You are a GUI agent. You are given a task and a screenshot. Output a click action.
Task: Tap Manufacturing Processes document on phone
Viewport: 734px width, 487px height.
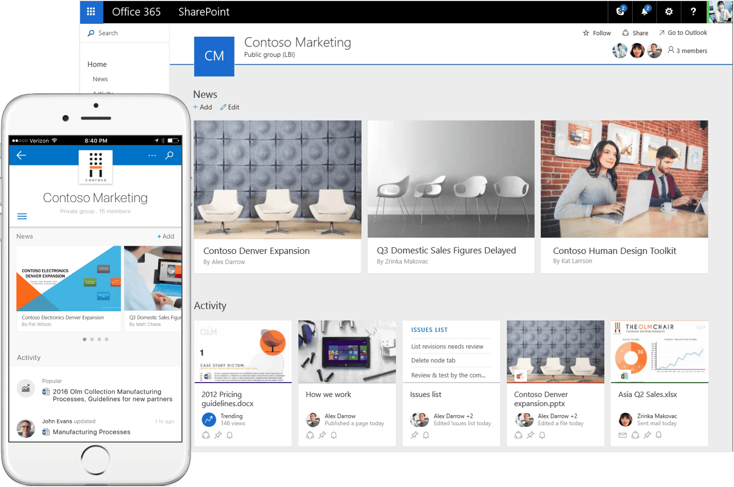(x=91, y=432)
